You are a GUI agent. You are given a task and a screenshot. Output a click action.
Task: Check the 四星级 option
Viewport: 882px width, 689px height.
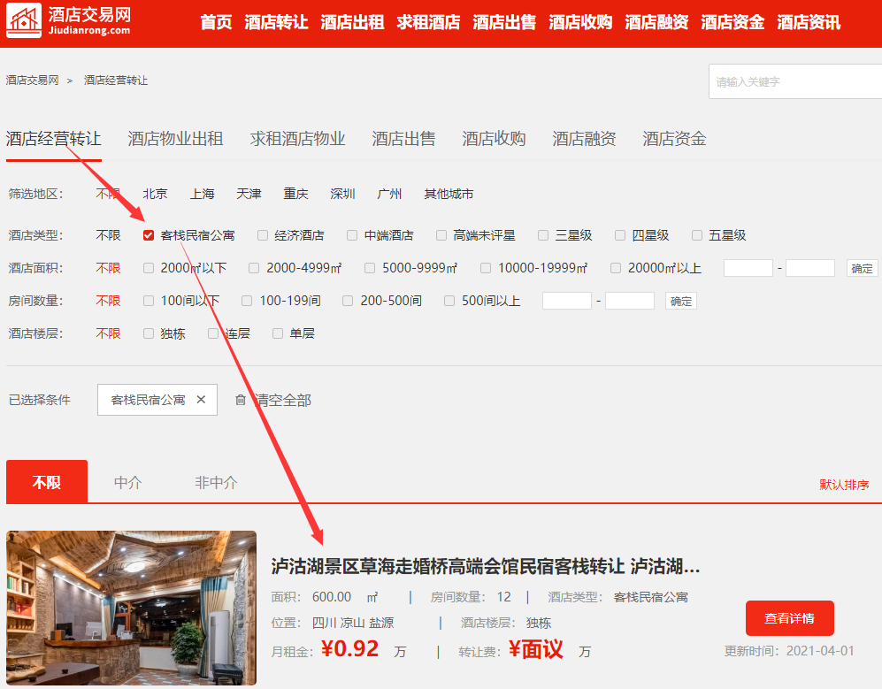pyautogui.click(x=620, y=235)
